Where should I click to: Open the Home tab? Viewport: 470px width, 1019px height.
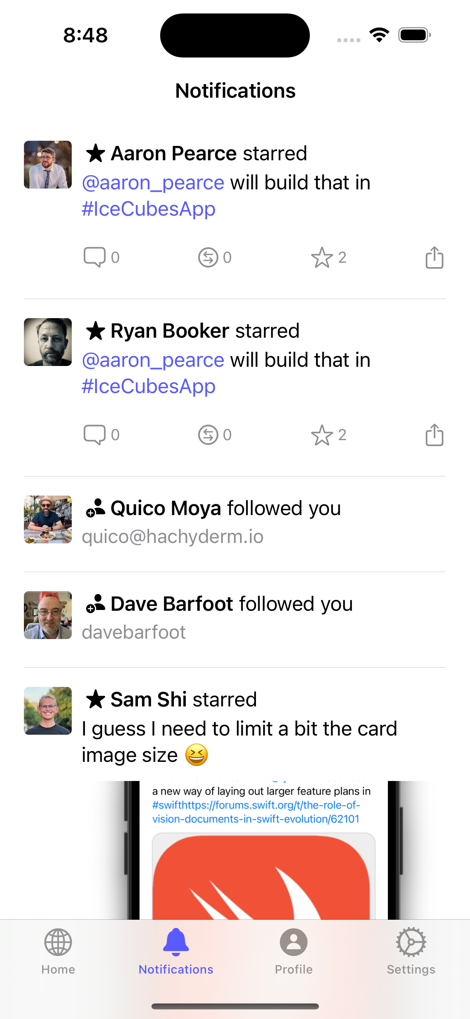[58, 951]
